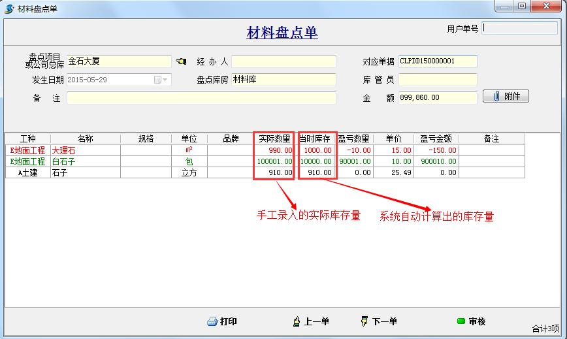567x339 pixels.
Task: Click the pointing hand lookup icon
Action: 181,61
